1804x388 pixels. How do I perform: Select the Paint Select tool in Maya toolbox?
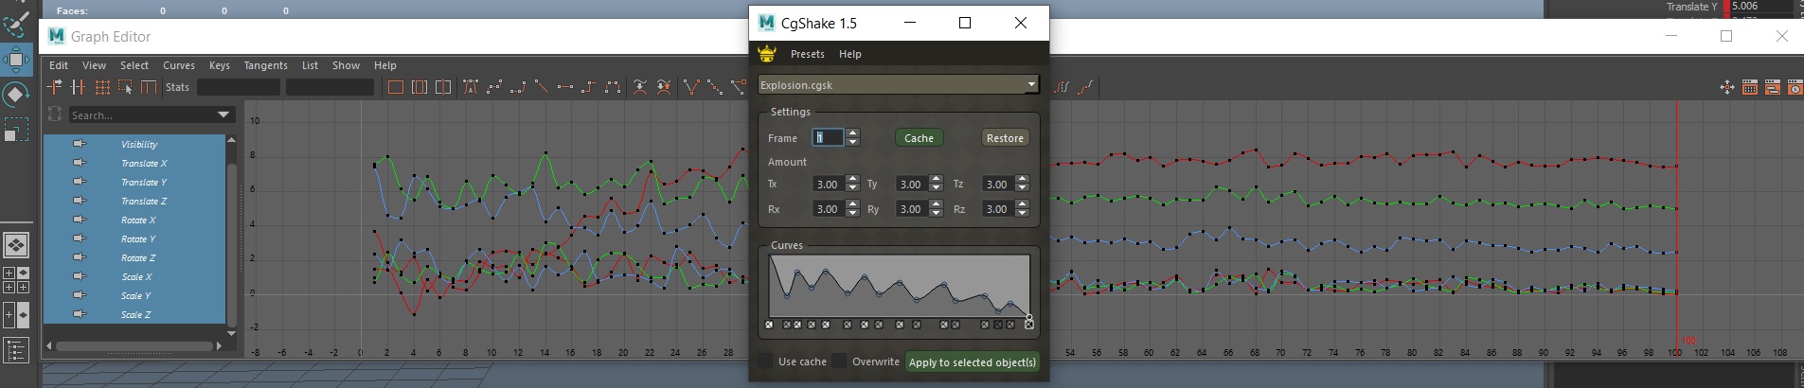(16, 24)
